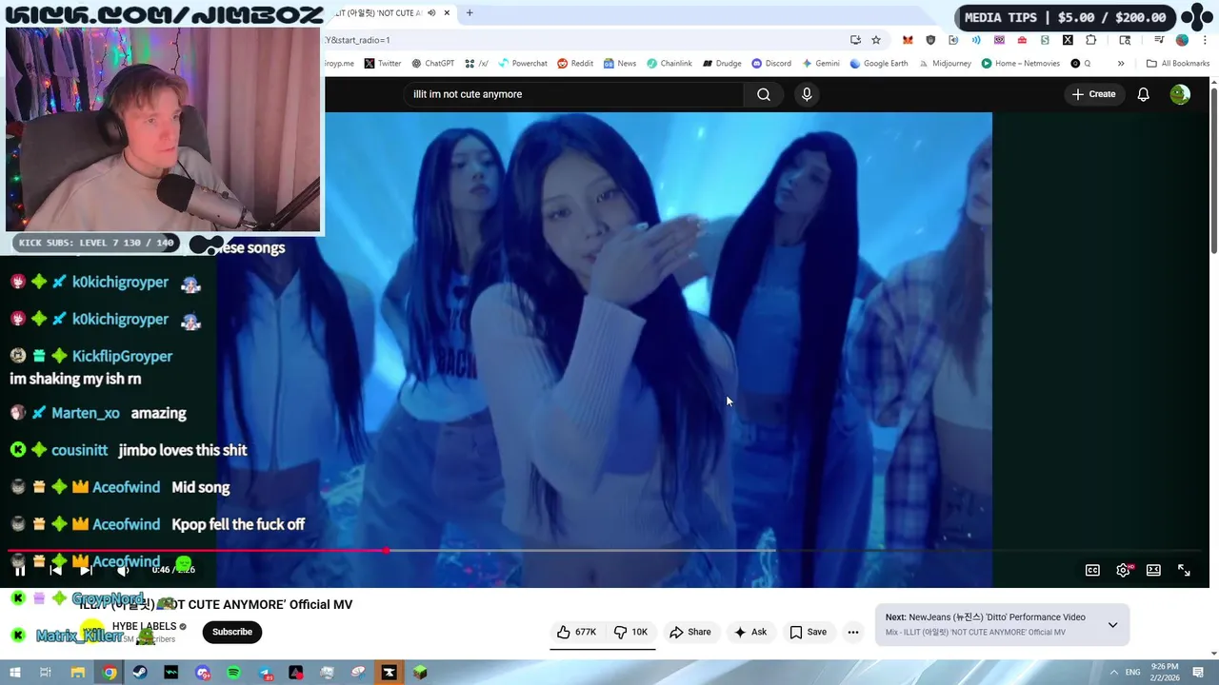The height and width of the screenshot is (685, 1219).
Task: Bookmark this page with the star icon
Action: [876, 40]
